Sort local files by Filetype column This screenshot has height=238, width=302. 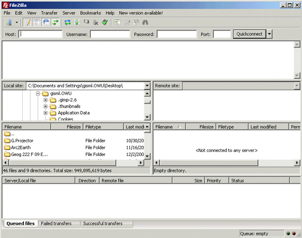[x=103, y=127]
